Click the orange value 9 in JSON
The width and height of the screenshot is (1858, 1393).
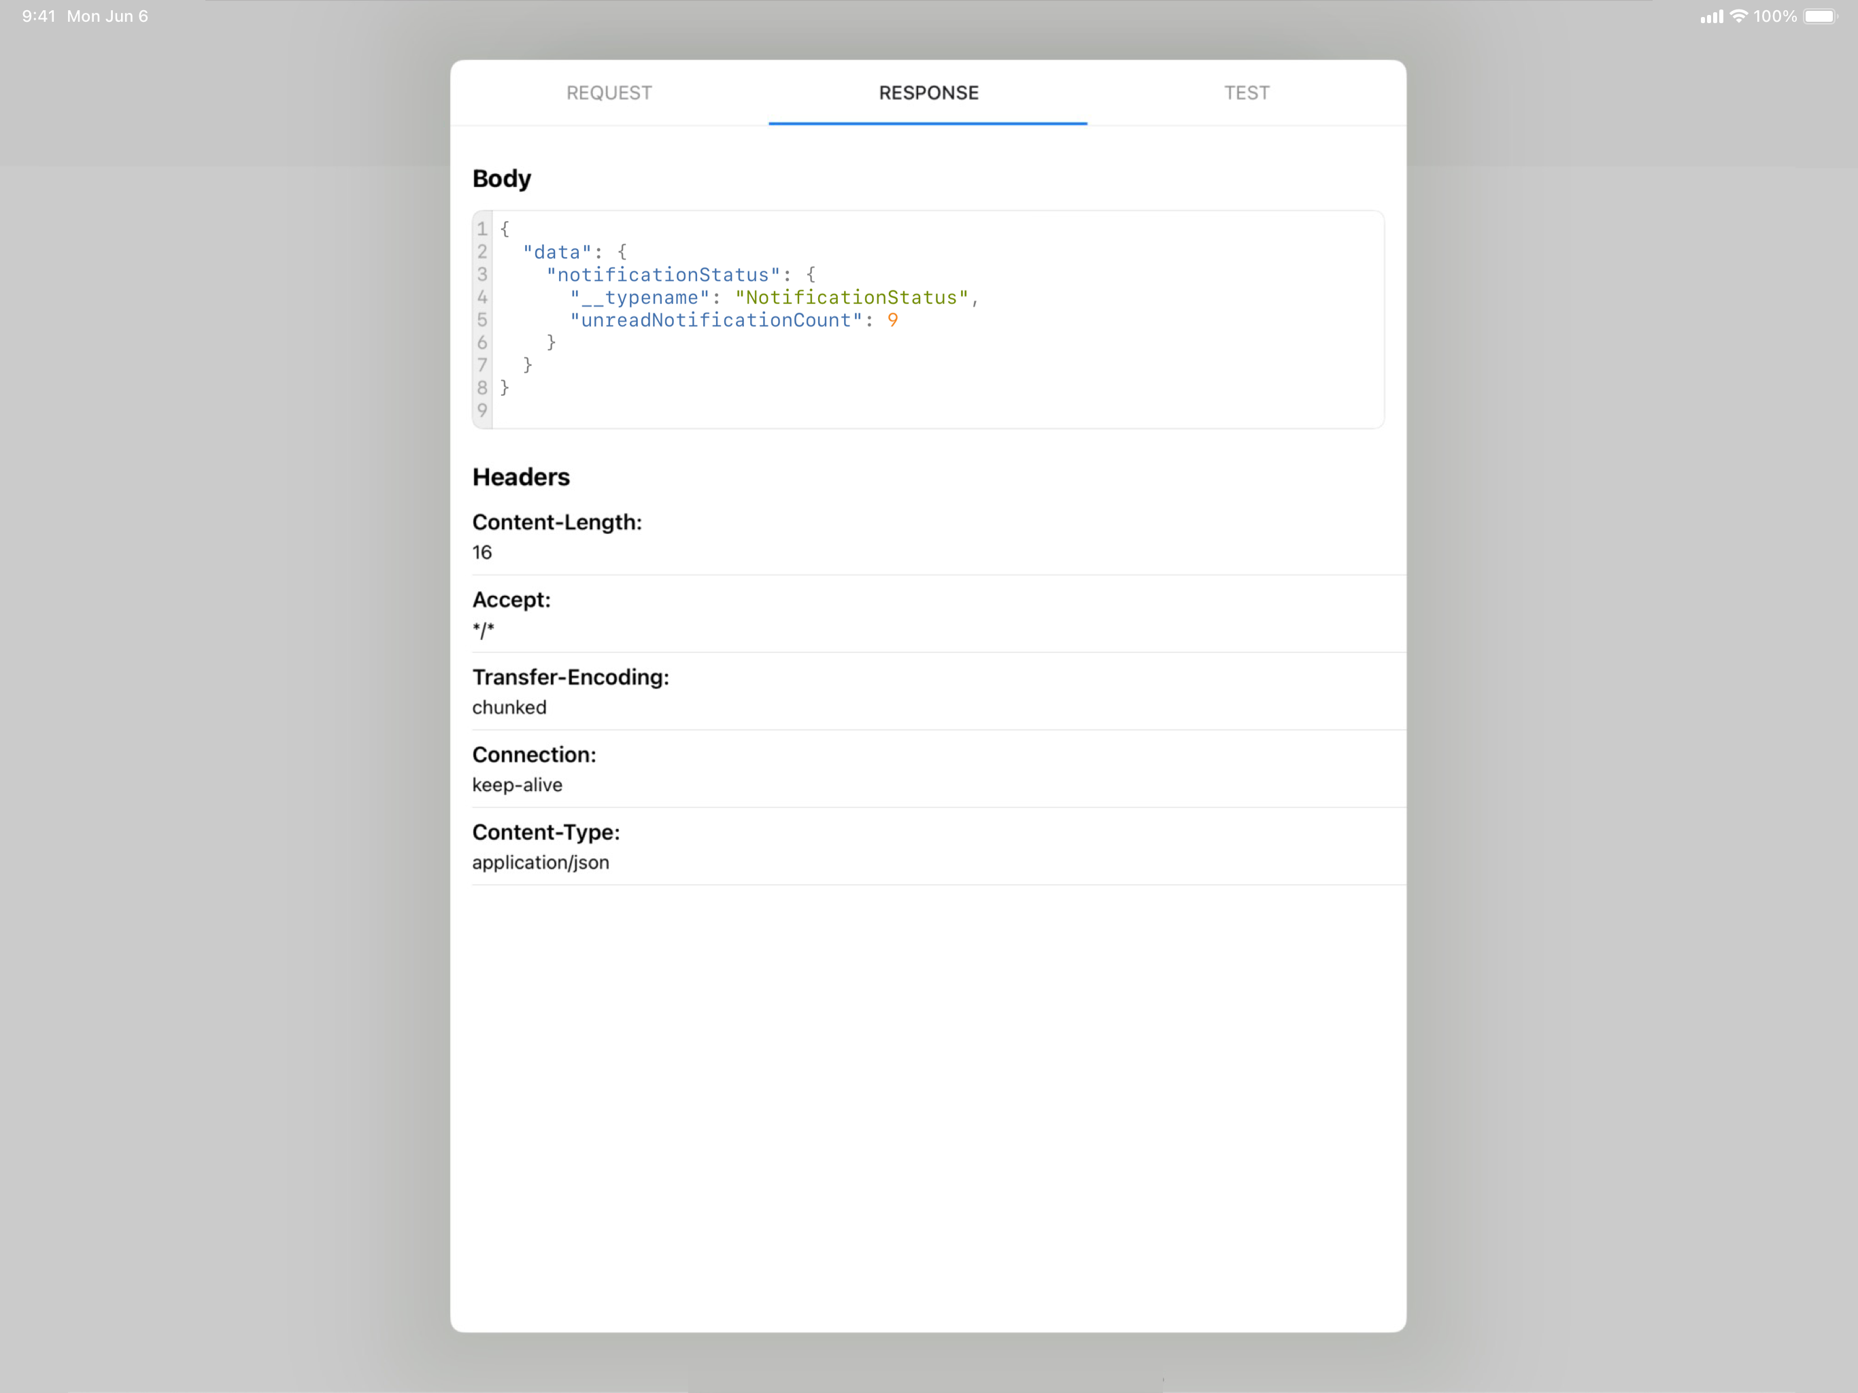[893, 320]
